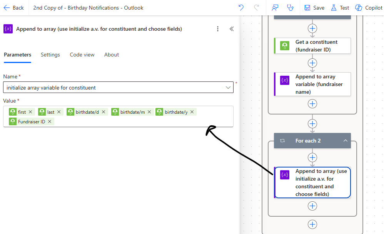
Task: Add step above 'Get a constituent'
Action: coord(312,28)
